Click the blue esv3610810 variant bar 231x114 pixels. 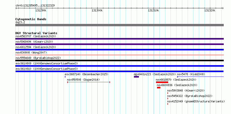tap(119, 71)
